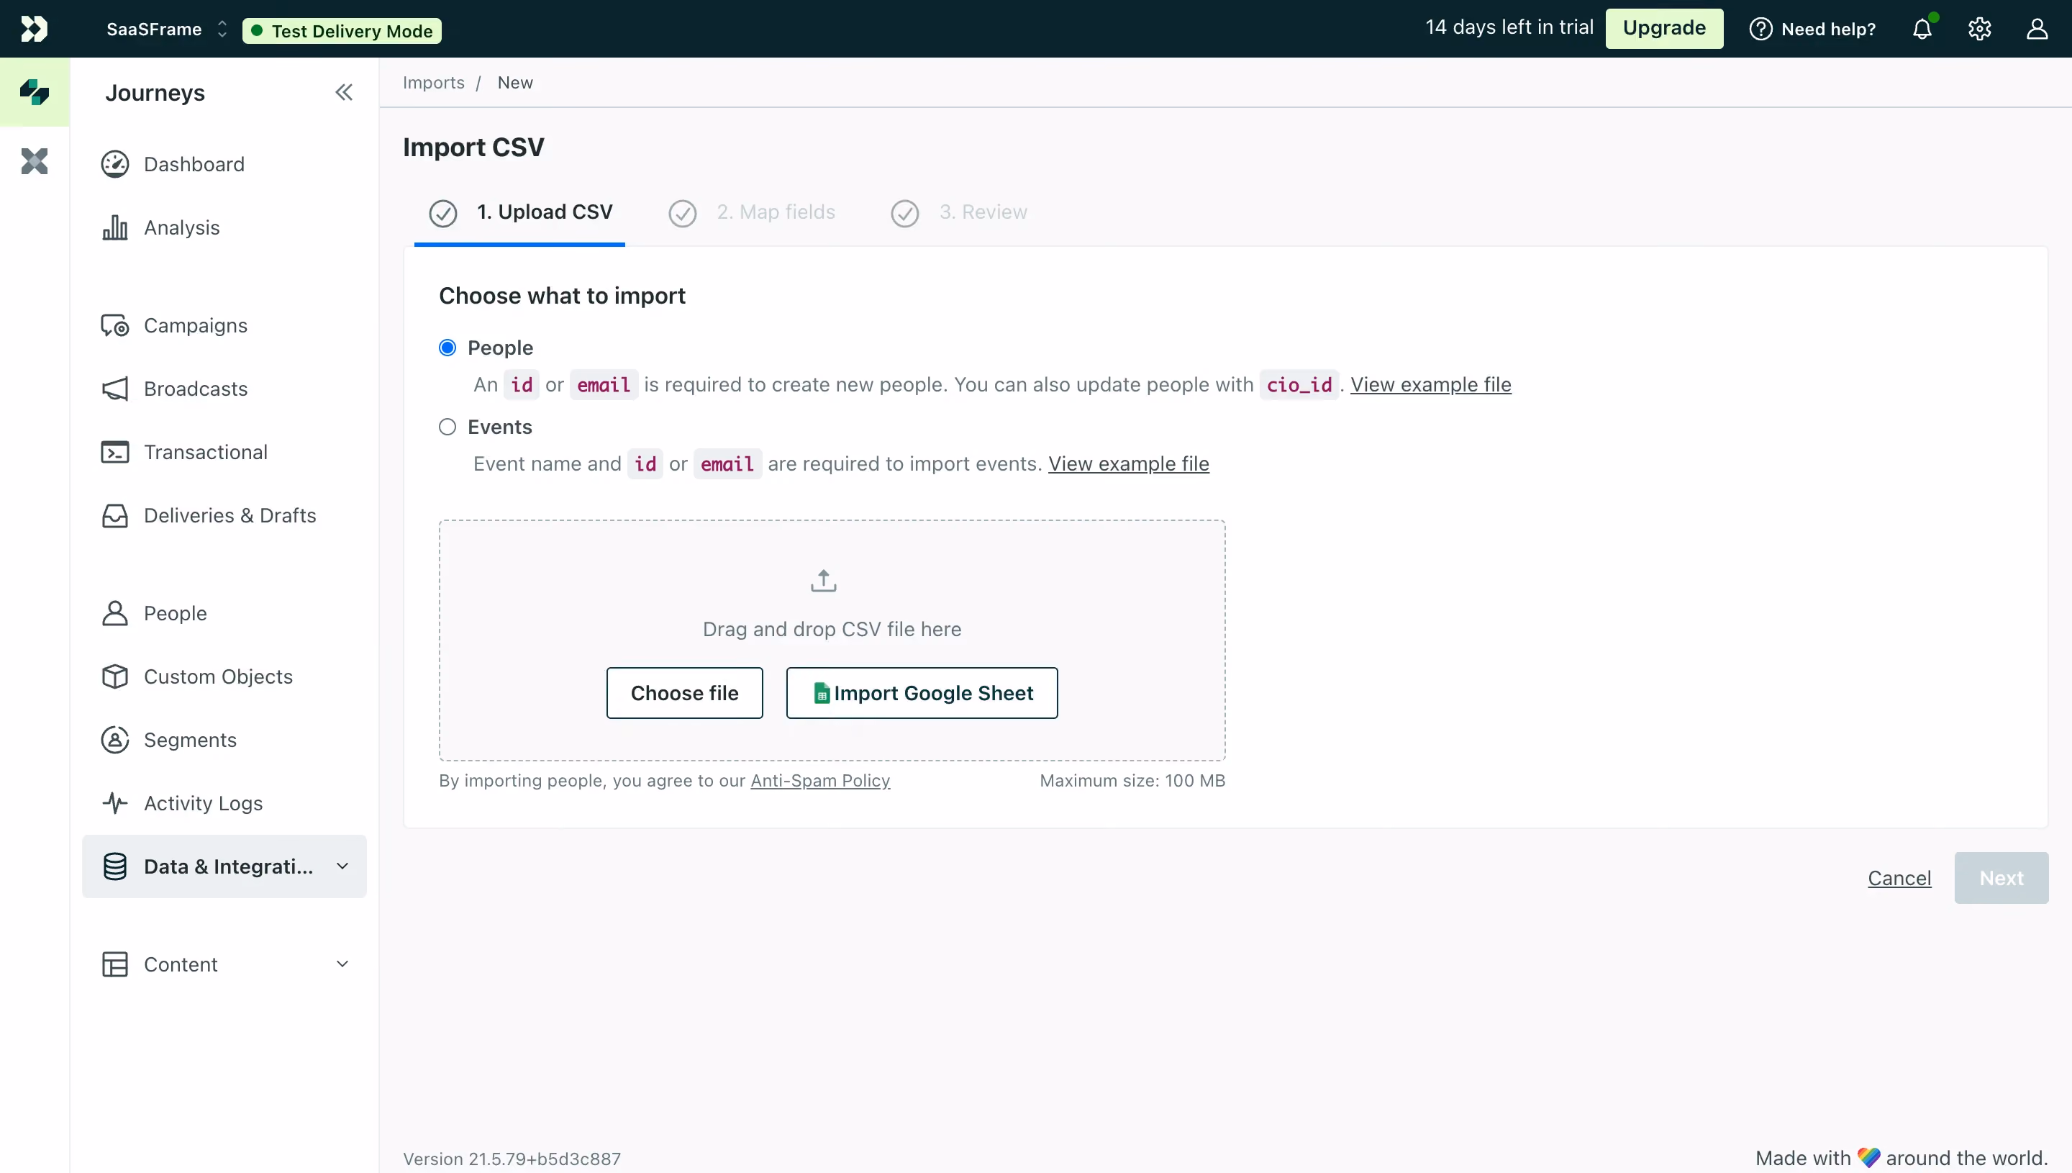Screen dimensions: 2072x1173
Task: Click the Choose file button
Action: pos(684,693)
